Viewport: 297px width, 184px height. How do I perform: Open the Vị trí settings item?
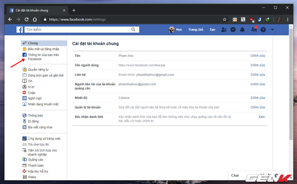pos(31,87)
